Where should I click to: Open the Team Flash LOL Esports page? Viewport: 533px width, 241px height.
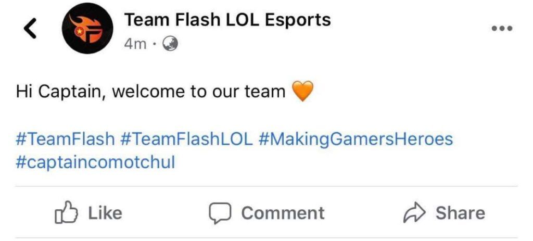(x=227, y=20)
